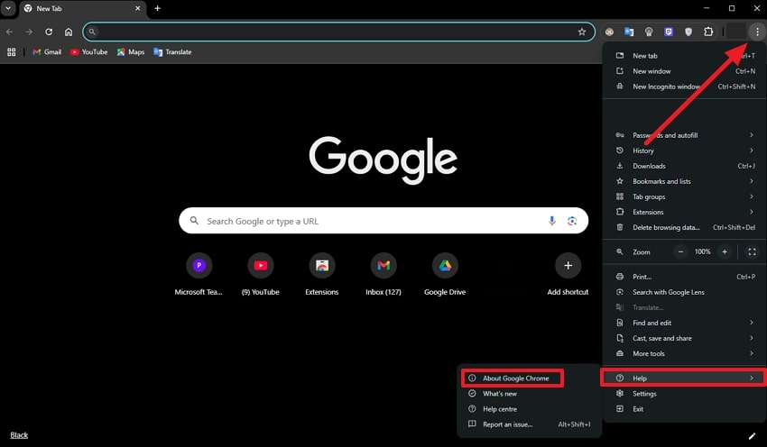Open Downloads from the menu

[x=684, y=166]
